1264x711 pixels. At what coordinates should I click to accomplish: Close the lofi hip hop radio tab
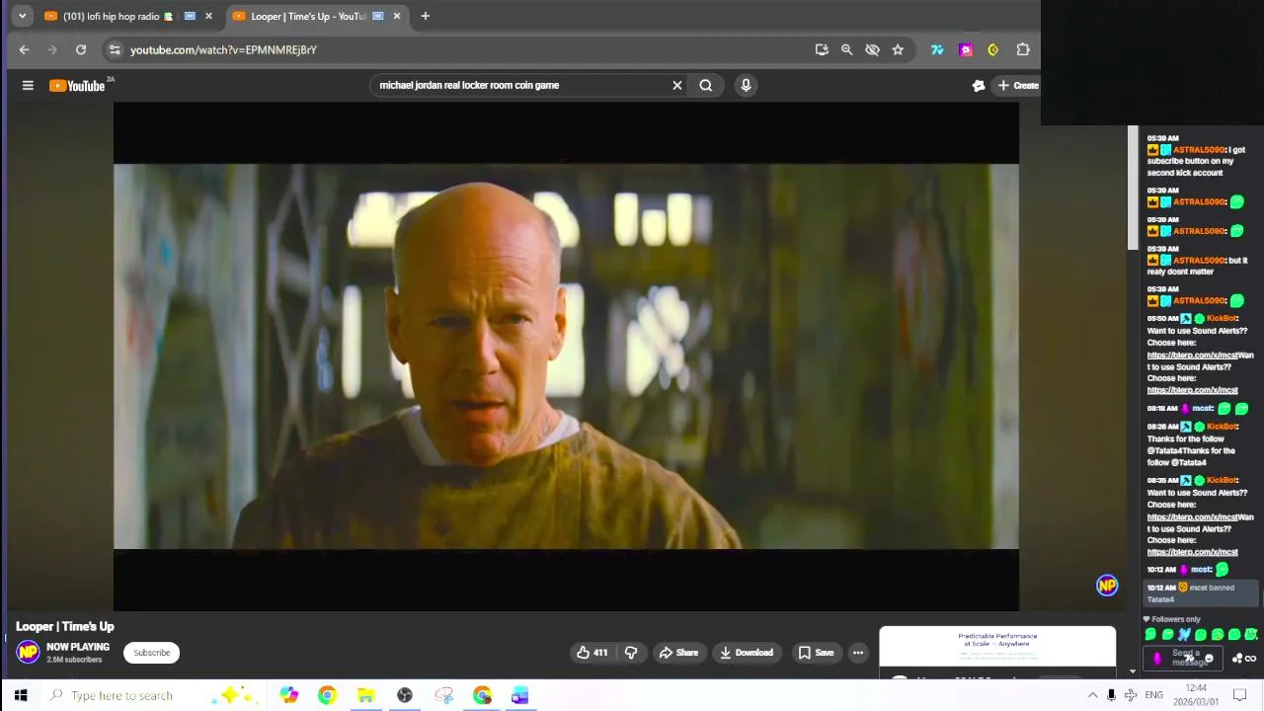208,16
